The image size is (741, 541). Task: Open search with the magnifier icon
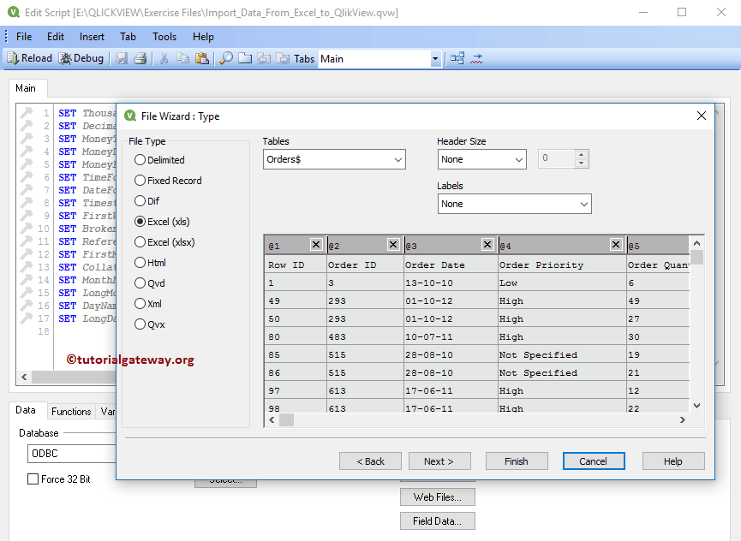pos(224,57)
